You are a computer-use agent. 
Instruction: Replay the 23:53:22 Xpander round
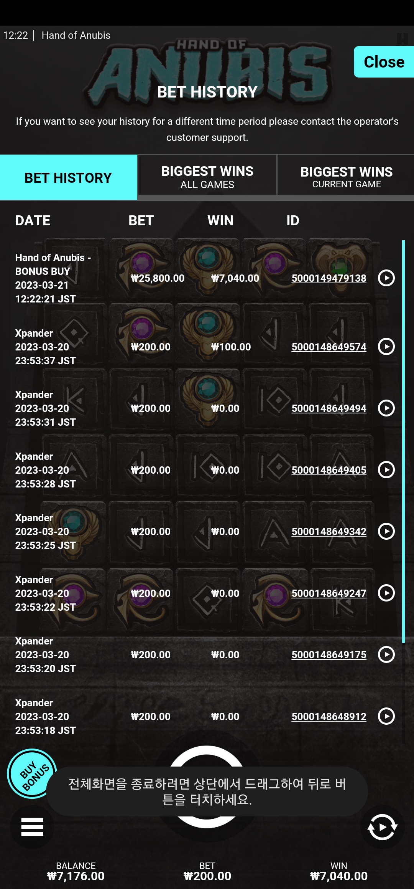tap(386, 593)
